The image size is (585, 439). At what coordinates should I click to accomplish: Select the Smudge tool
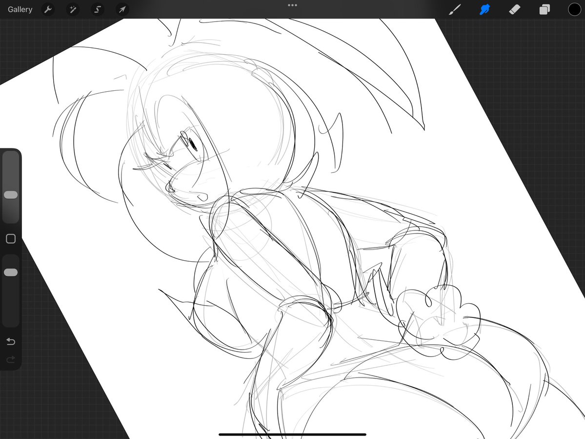click(x=484, y=9)
